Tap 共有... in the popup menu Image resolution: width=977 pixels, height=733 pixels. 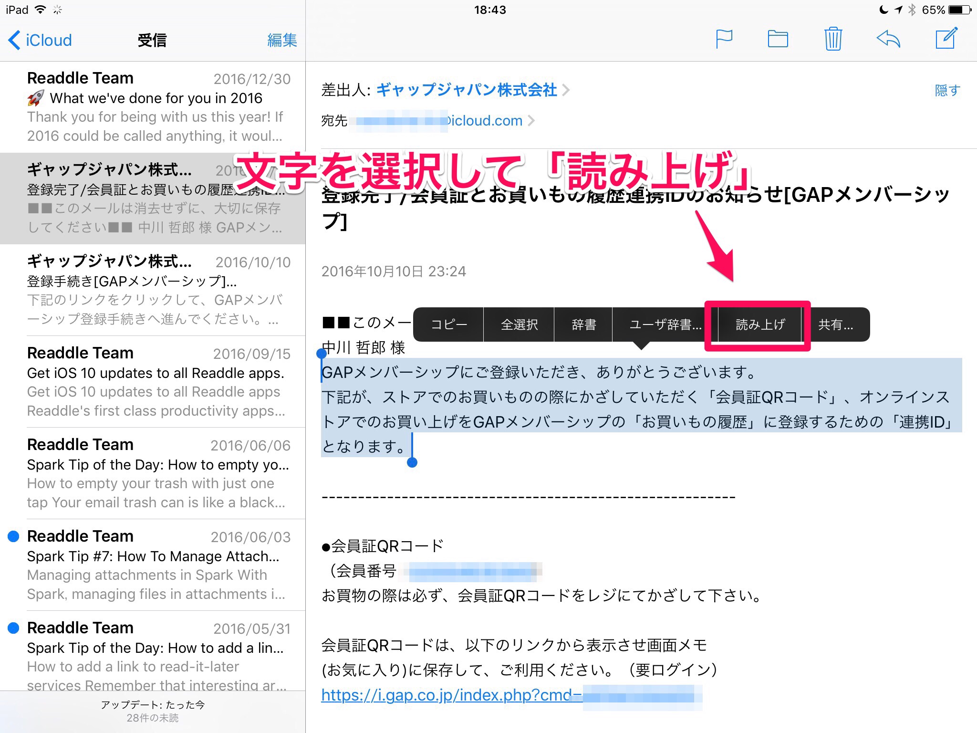[835, 325]
